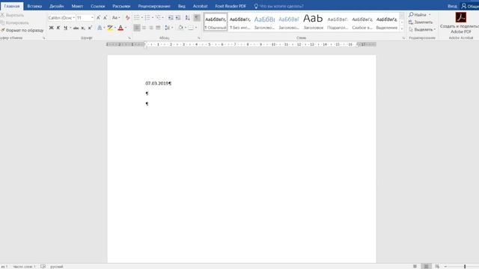This screenshot has height=269, width=479.
Task: Increase font size with the large A icon
Action: 98,18
